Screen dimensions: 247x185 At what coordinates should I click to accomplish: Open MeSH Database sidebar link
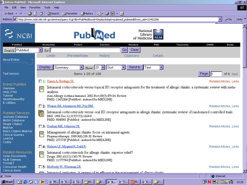tap(14, 120)
